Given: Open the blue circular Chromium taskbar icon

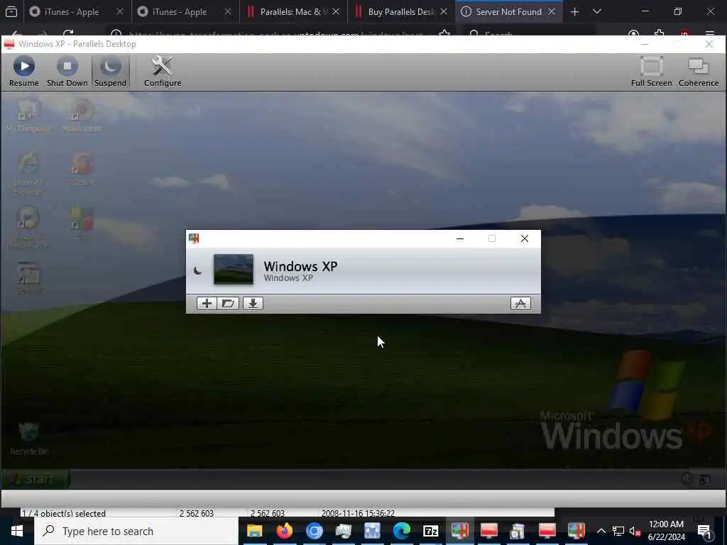Looking at the screenshot, I should (x=314, y=531).
